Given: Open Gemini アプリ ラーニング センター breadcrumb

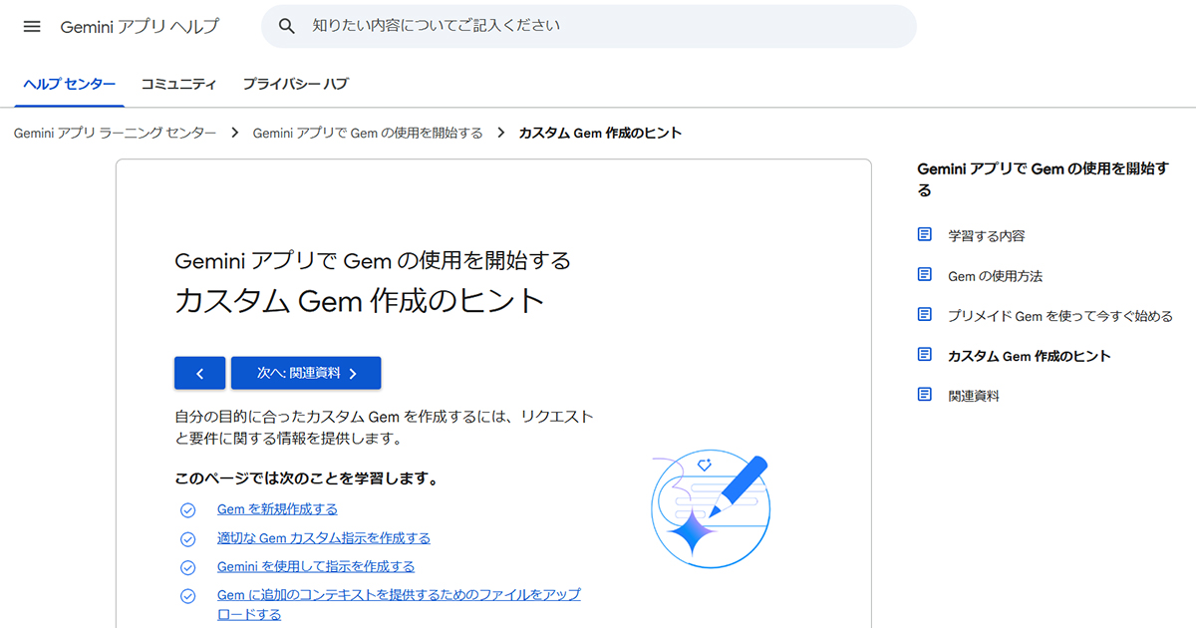Looking at the screenshot, I should 115,133.
